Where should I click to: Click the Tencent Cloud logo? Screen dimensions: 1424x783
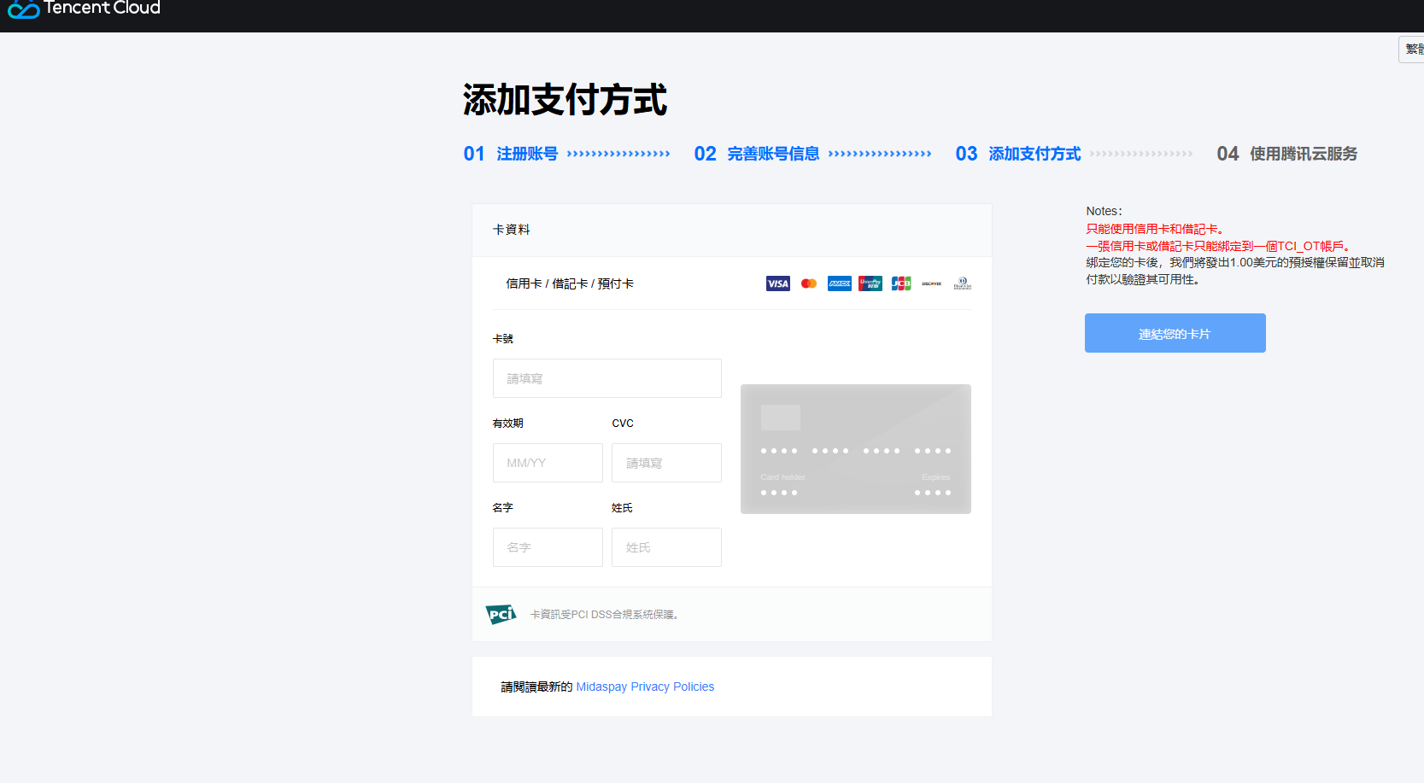click(x=84, y=9)
